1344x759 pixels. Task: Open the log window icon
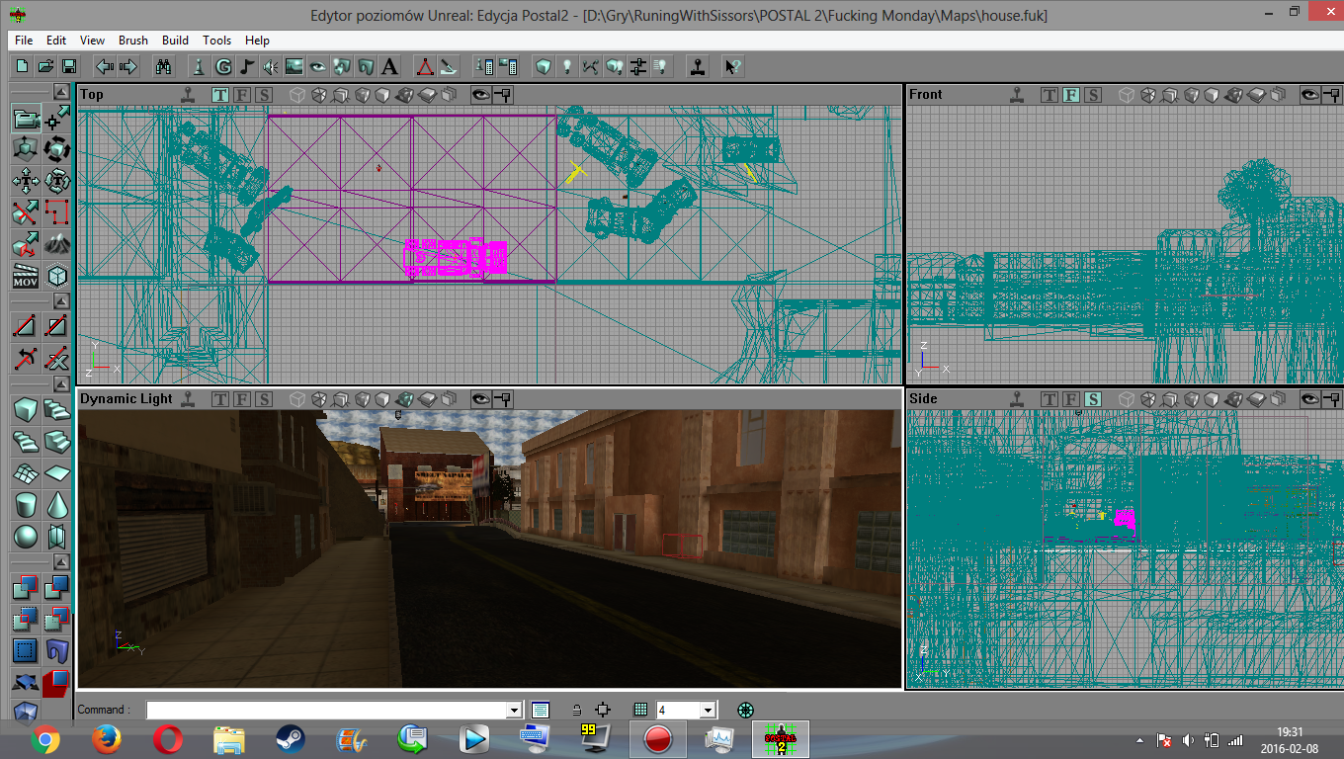(541, 710)
